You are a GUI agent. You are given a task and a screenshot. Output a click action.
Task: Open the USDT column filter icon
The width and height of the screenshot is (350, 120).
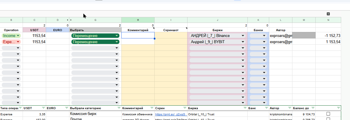click(43, 108)
